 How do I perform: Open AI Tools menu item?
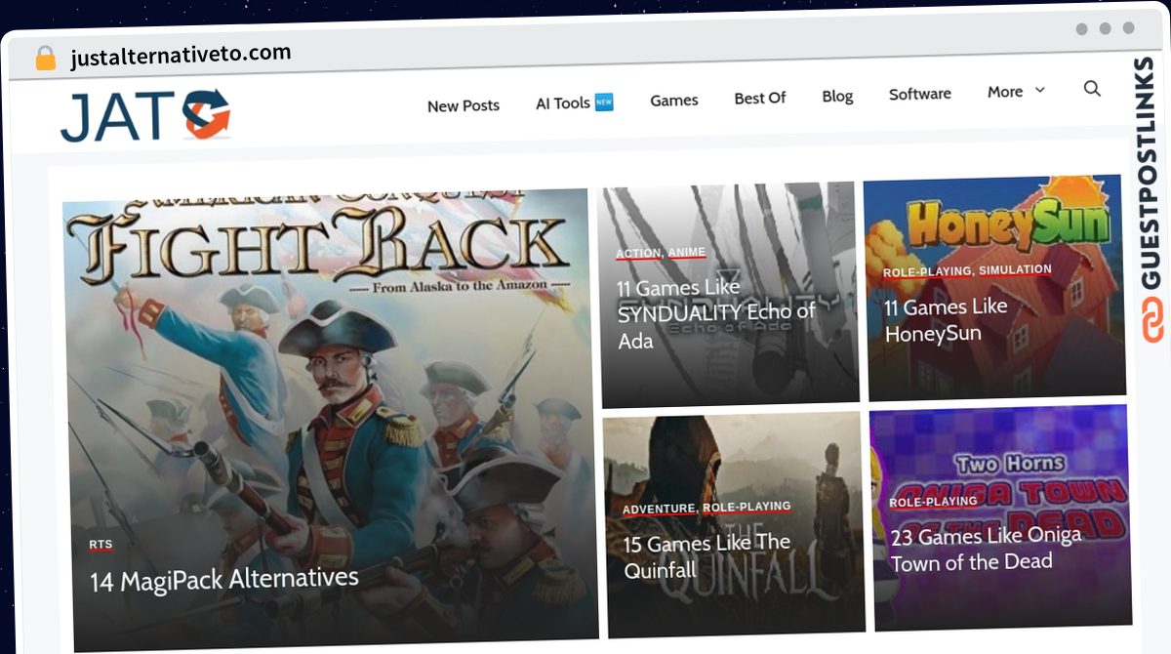pos(574,102)
